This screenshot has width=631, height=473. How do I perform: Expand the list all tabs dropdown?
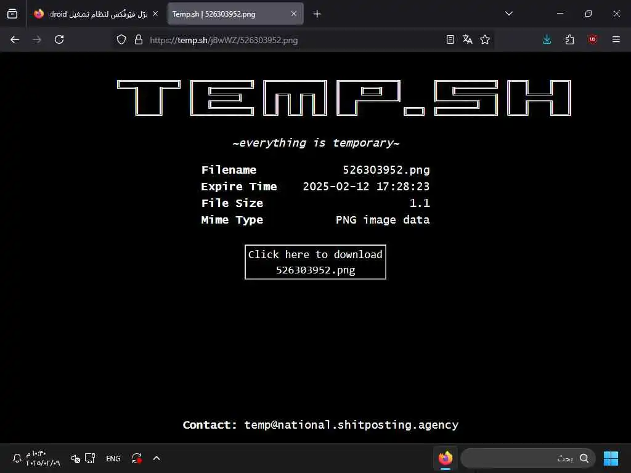[x=508, y=14]
